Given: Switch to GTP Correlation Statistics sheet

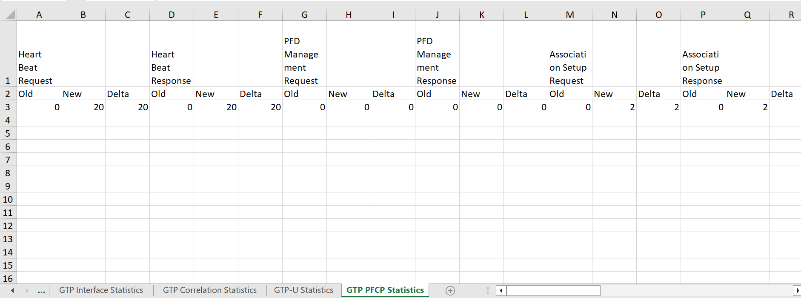Looking at the screenshot, I should [x=209, y=290].
